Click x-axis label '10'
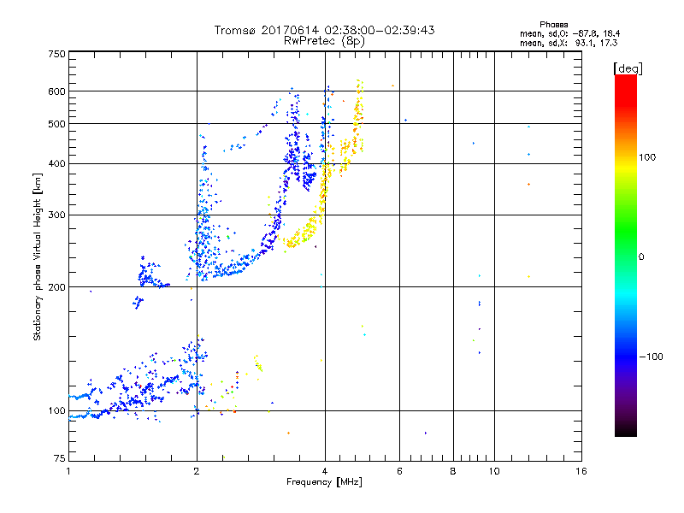The width and height of the screenshot is (684, 513). tap(494, 471)
